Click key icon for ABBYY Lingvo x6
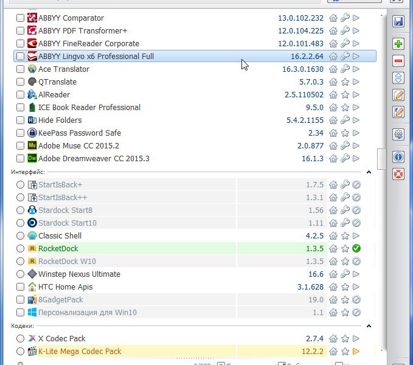The image size is (413, 365). 345,56
